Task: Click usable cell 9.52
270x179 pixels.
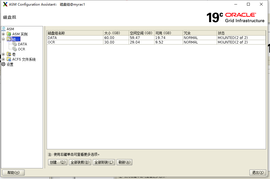Action: coord(168,42)
